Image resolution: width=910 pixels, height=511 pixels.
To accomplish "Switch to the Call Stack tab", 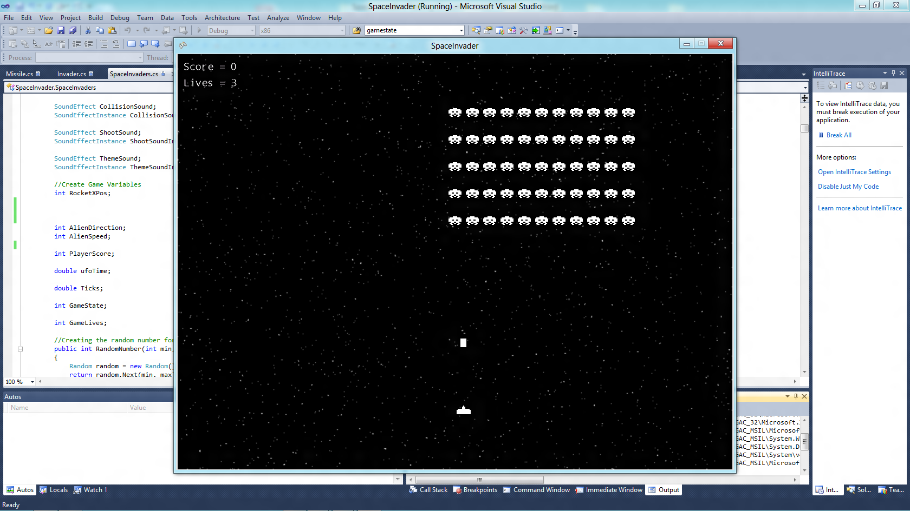I will 428,490.
